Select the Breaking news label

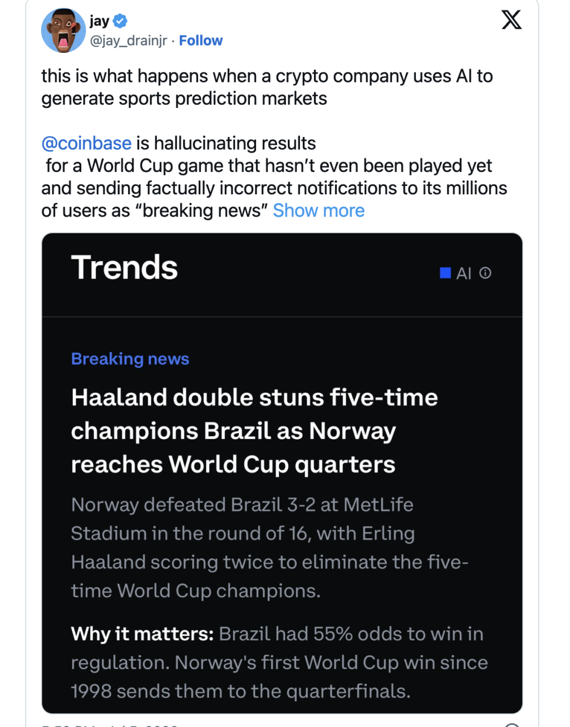[130, 359]
